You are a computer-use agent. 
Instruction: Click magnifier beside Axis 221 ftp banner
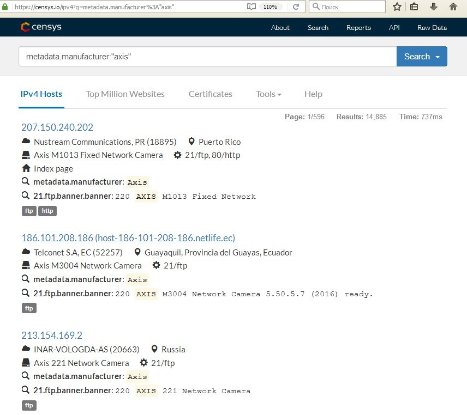pos(26,390)
